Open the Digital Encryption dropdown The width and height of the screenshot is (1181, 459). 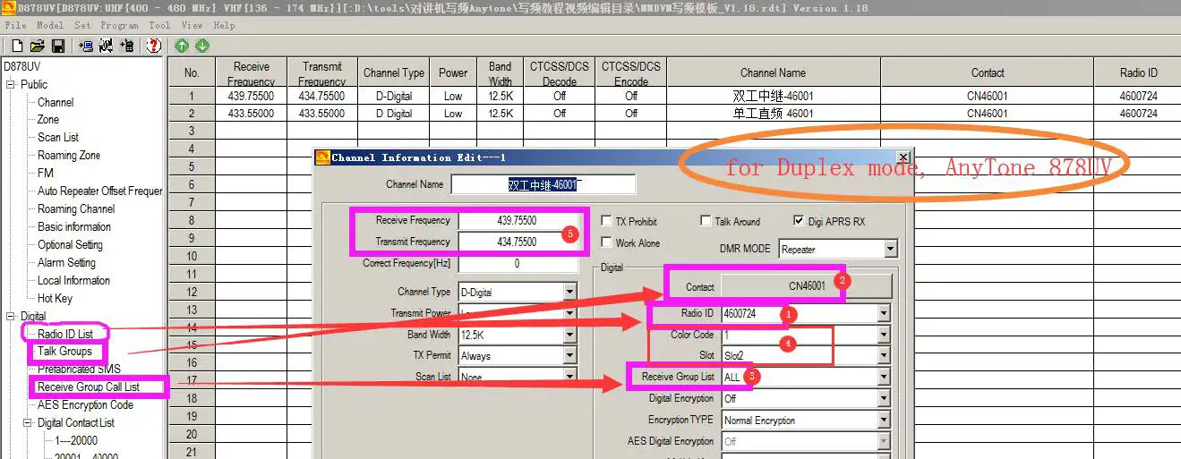(884, 399)
